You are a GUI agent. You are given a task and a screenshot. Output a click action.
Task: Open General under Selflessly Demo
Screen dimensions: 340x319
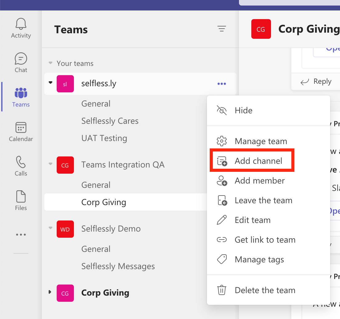click(96, 249)
